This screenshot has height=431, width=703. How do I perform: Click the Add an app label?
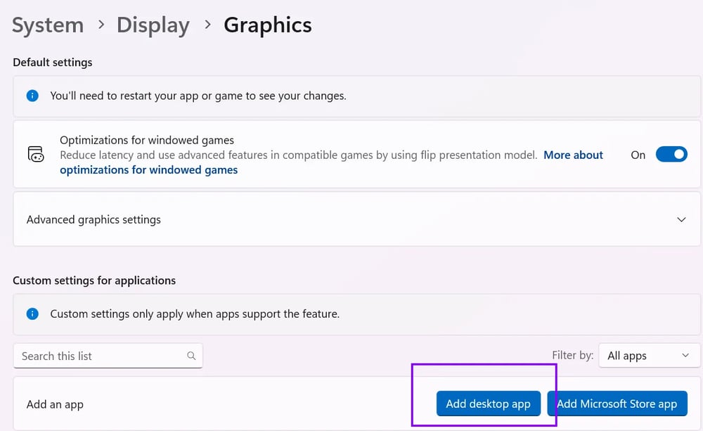tap(55, 404)
